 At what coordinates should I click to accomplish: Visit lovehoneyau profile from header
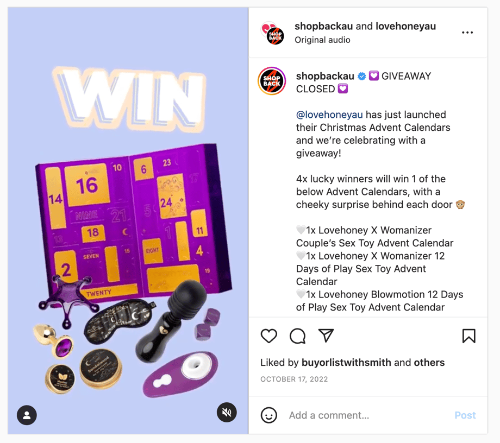tap(405, 26)
